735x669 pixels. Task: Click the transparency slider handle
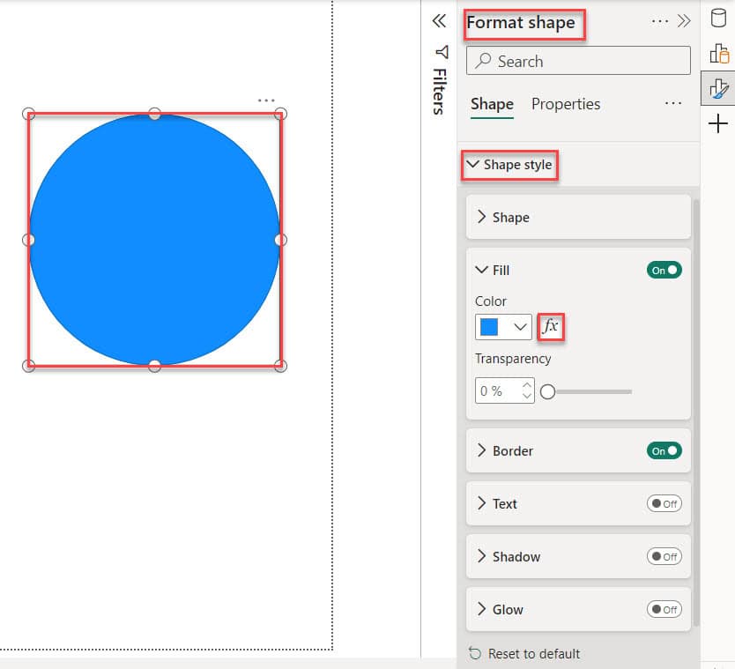(547, 391)
